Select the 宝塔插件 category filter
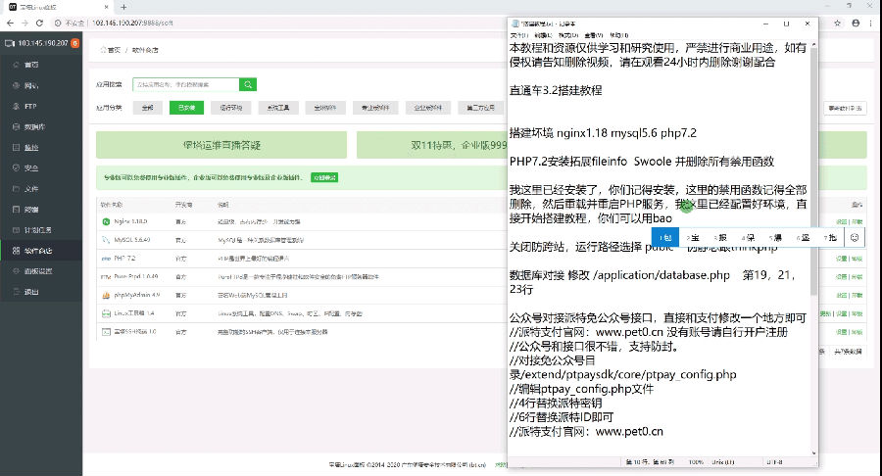The image size is (882, 476). [325, 108]
